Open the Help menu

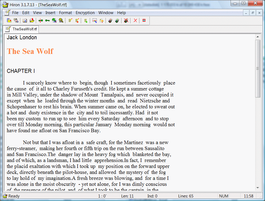pyautogui.click(x=122, y=13)
